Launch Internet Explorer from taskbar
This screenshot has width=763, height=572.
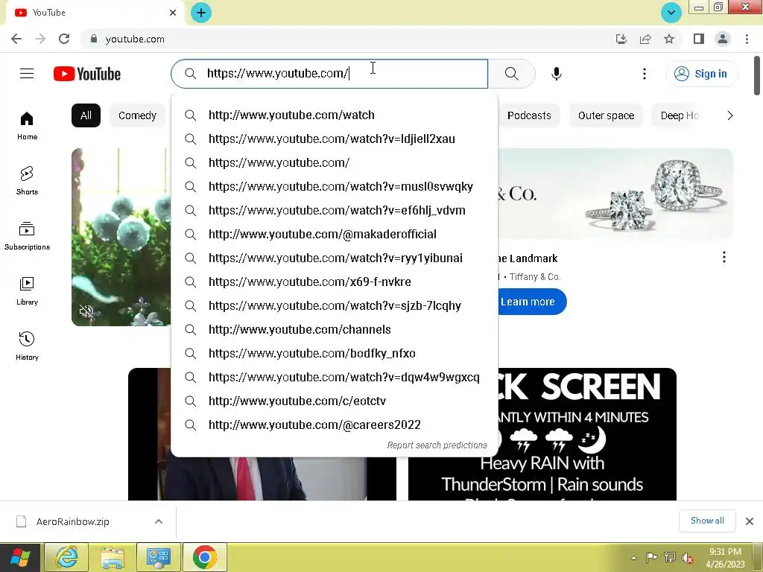point(66,557)
